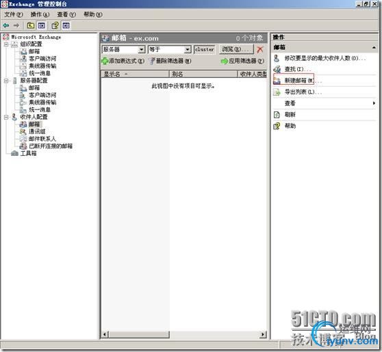Viewport: 382px width, 352px height.
Task: Select Microsoft Exchange root node
Action: click(36, 37)
